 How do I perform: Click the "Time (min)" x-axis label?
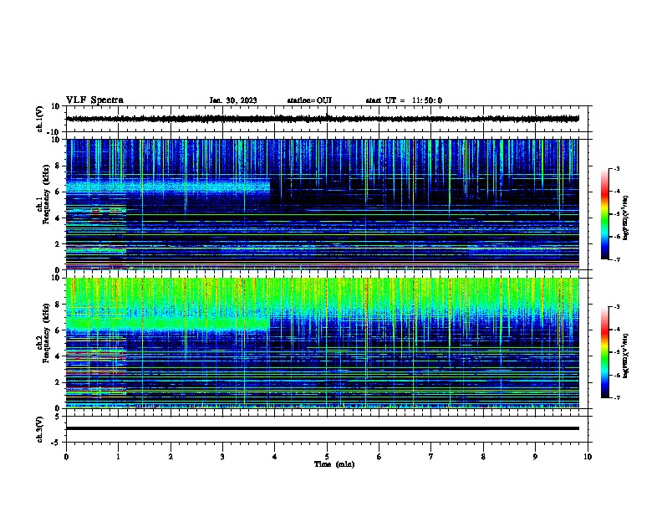(334, 464)
